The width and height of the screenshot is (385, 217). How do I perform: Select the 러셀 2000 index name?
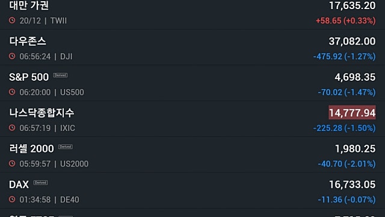(31, 149)
